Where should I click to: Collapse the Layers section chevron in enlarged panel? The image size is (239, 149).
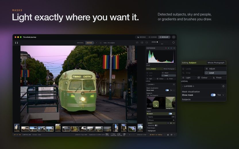coord(183,86)
